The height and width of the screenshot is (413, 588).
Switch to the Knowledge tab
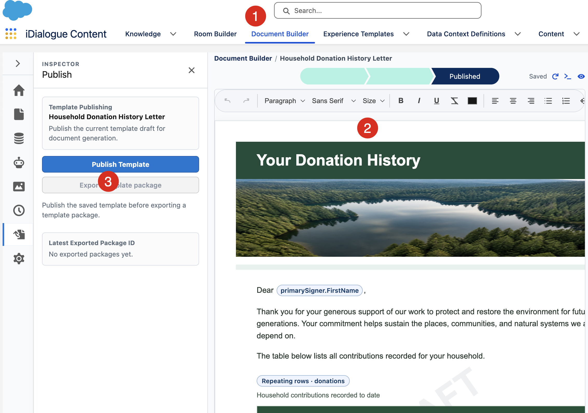coord(143,34)
